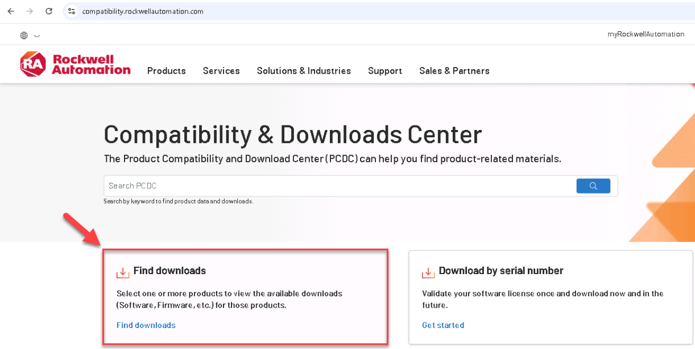
Task: Click the globe language icon
Action: (x=24, y=35)
